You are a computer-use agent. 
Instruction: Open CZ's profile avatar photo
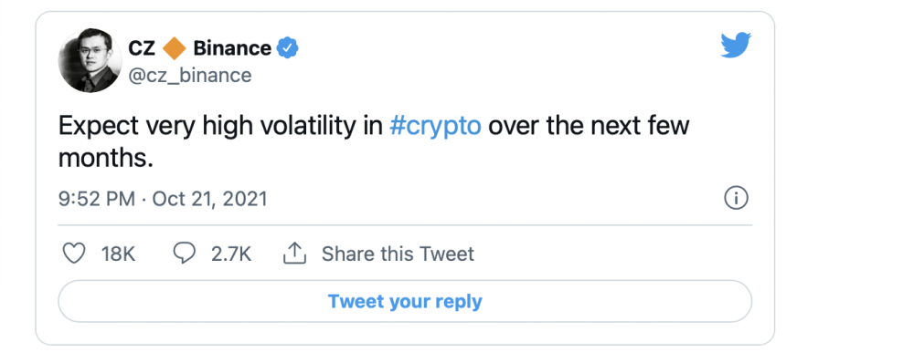point(90,60)
